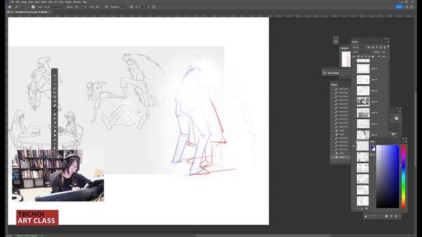Toggle visibility eye of the selected layer
422x237 pixels.
(x=353, y=146)
